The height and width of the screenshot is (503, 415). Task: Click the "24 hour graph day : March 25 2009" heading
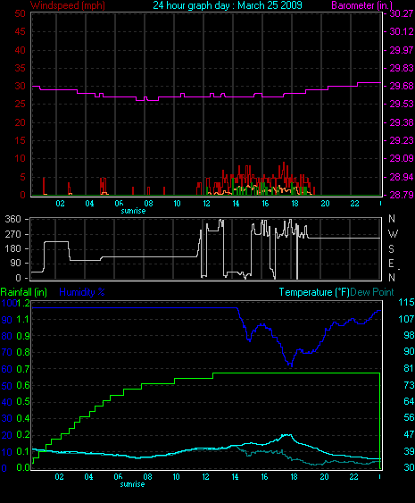tap(228, 5)
